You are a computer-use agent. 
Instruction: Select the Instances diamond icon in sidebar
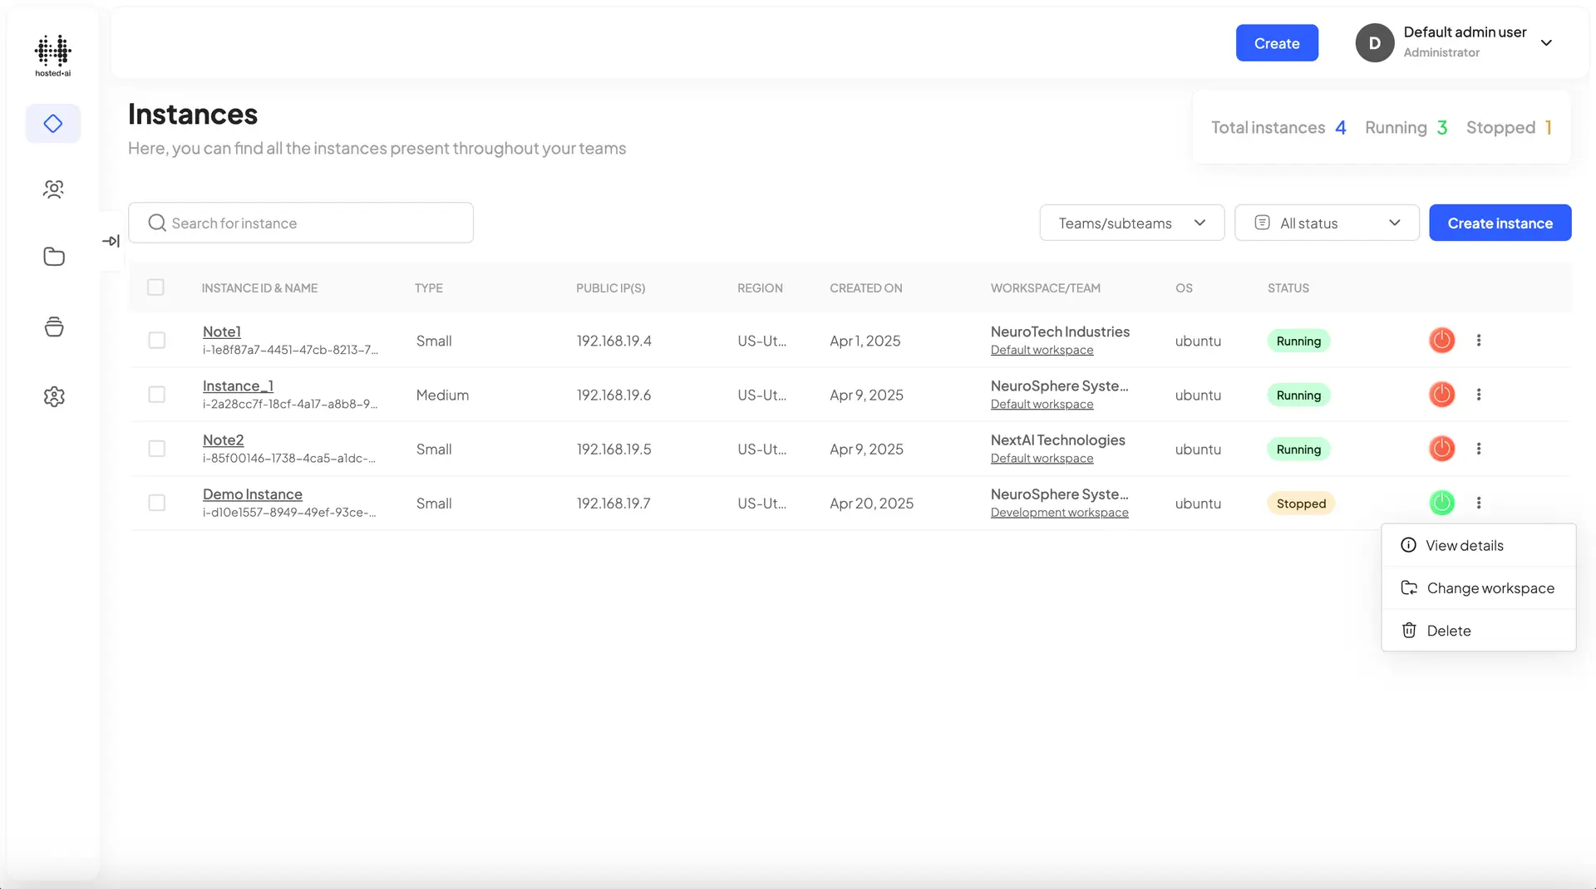(x=53, y=123)
